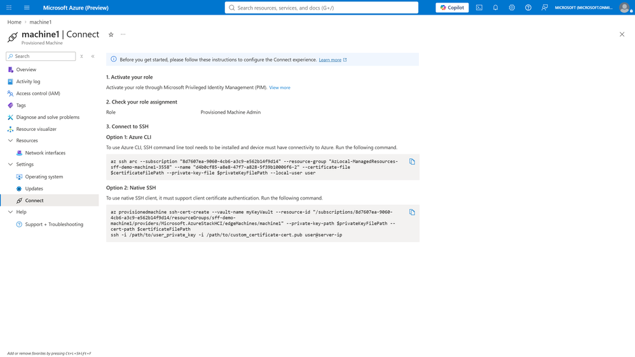The image size is (635, 357).
Task: Click 'Option 1: Azure CLI' heading
Action: point(129,137)
